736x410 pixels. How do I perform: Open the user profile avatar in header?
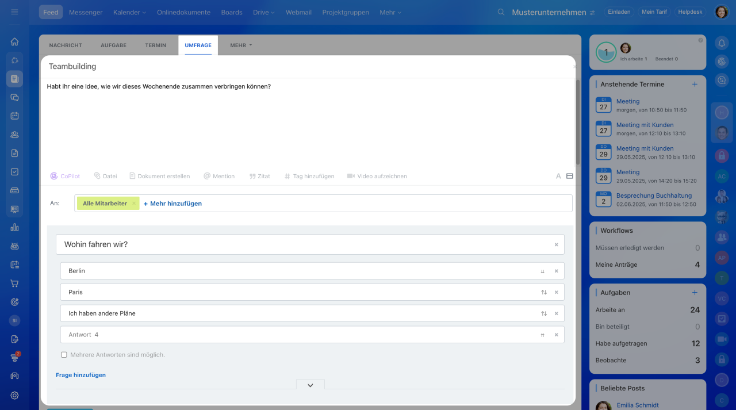(722, 12)
